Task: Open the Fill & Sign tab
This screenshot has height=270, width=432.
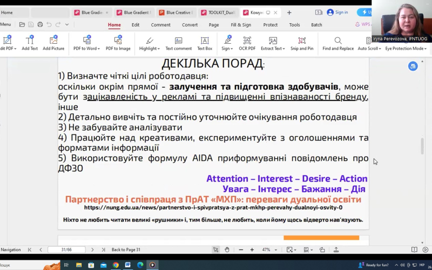Action: point(241,25)
